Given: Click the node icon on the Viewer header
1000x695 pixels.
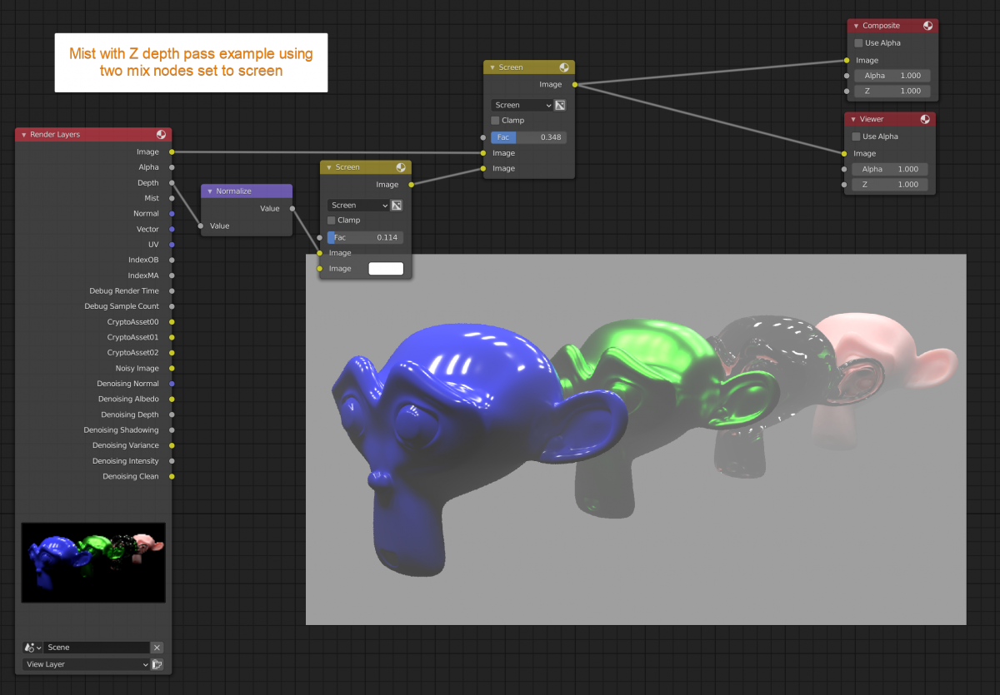Looking at the screenshot, I should [925, 118].
